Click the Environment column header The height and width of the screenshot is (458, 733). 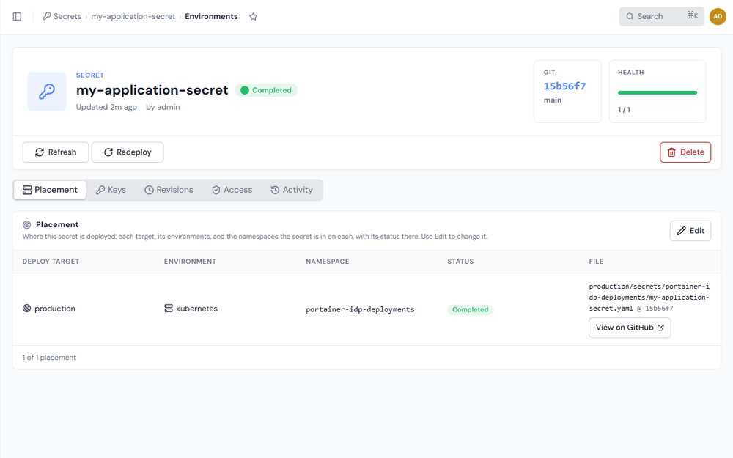click(190, 262)
